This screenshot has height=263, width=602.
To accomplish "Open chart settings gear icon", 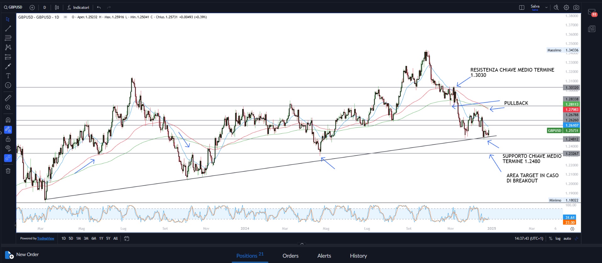I will coord(566,8).
